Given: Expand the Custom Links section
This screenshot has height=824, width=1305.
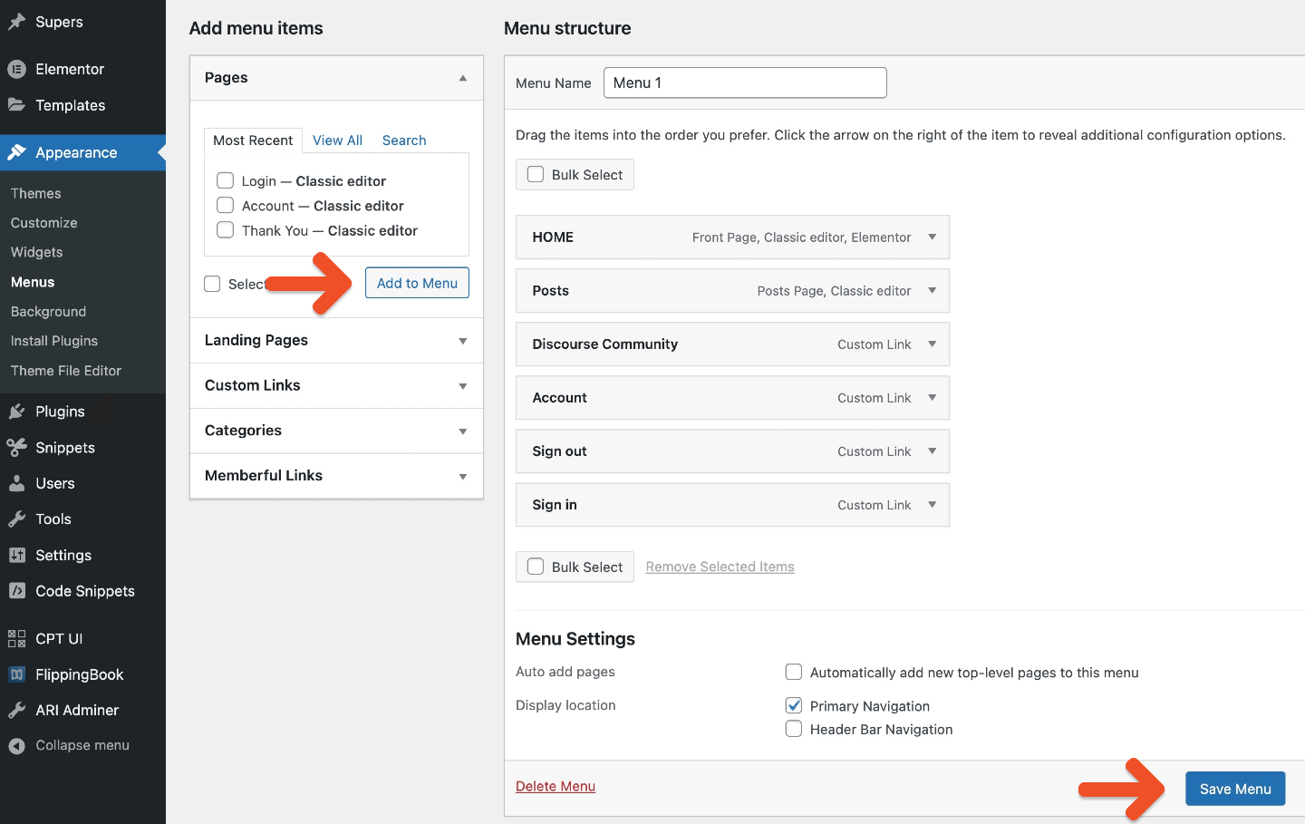Looking at the screenshot, I should (463, 386).
